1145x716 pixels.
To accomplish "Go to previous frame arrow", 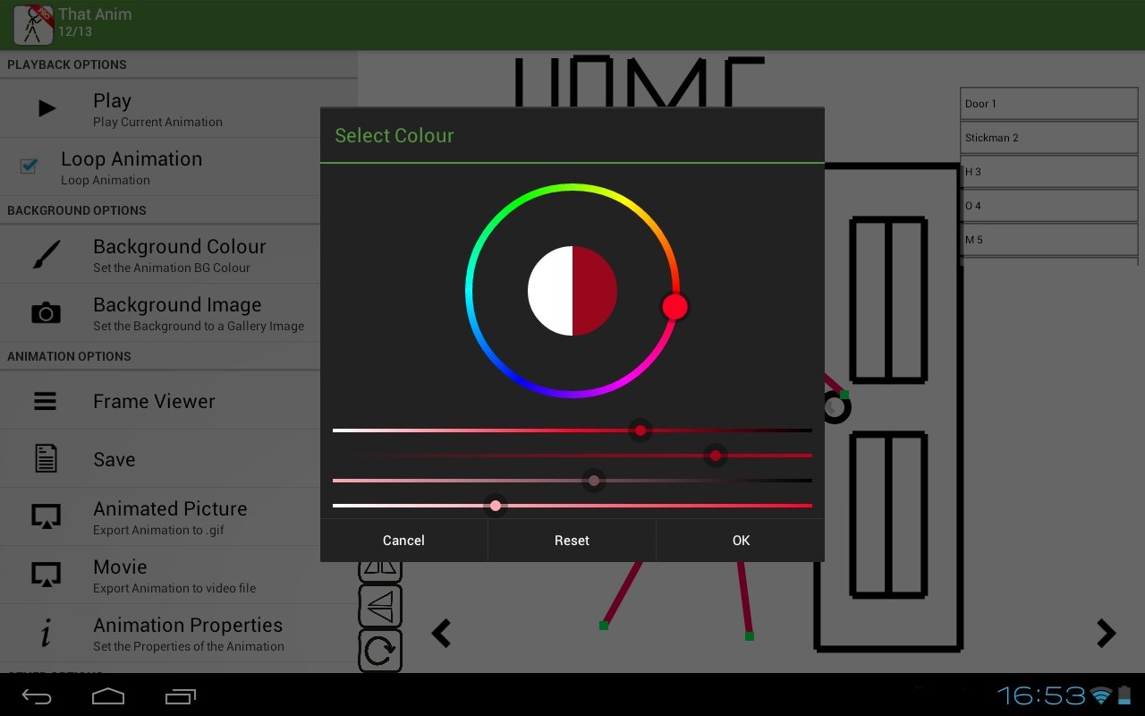I will tap(442, 633).
